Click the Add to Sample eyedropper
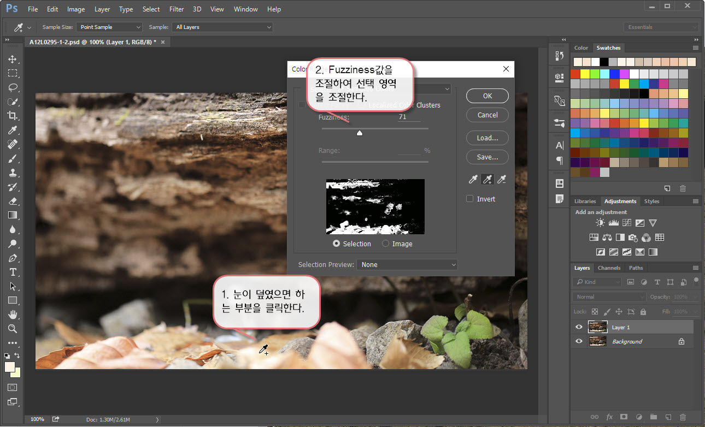Image resolution: width=705 pixels, height=427 pixels. click(x=487, y=180)
